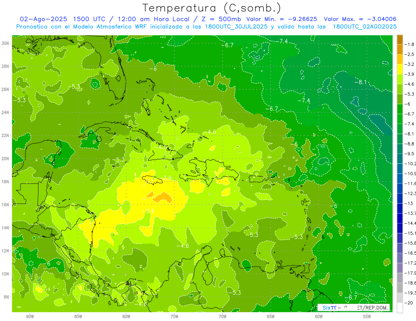The width and height of the screenshot is (416, 321).
Task: Pick the gray swatch between -18.6 and -19.3
Action: pos(400,288)
